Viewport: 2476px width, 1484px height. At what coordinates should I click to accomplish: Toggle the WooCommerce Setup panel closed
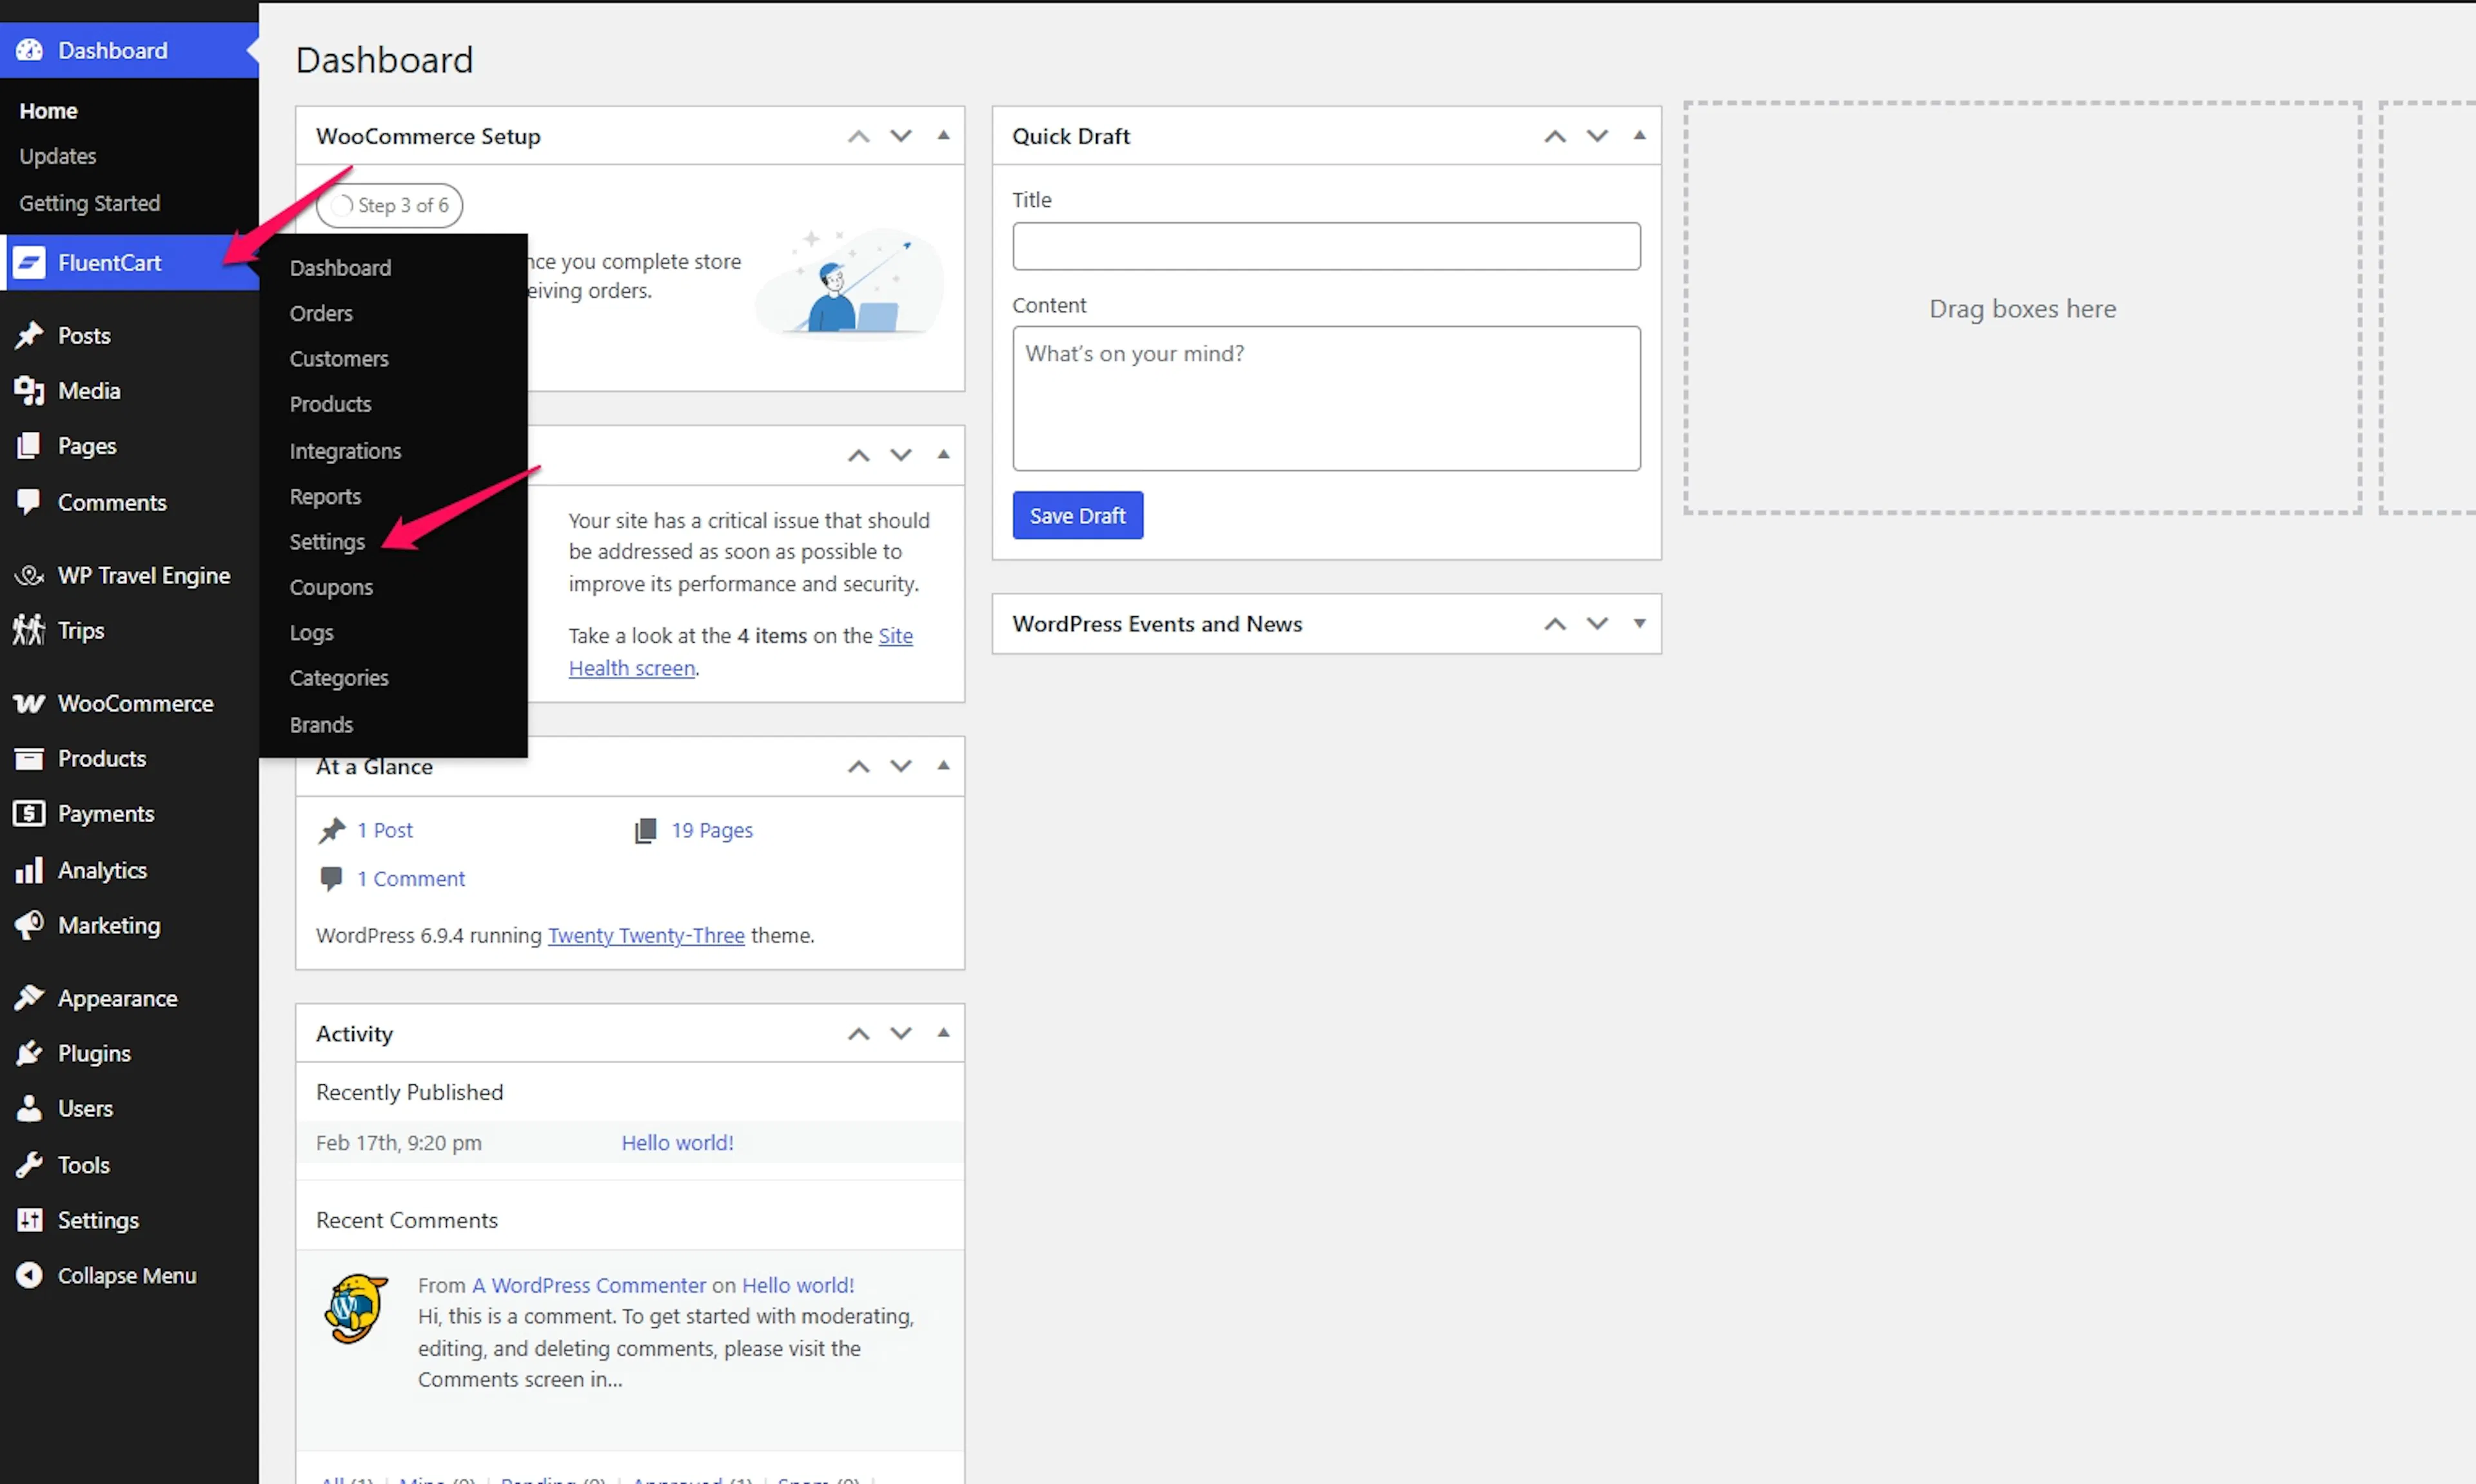tap(943, 135)
